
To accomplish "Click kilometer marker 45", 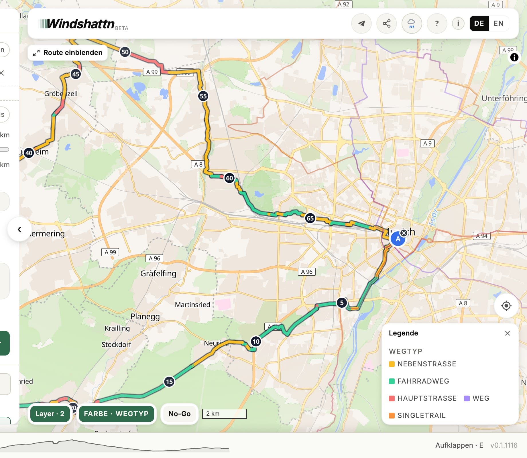I will [x=76, y=74].
